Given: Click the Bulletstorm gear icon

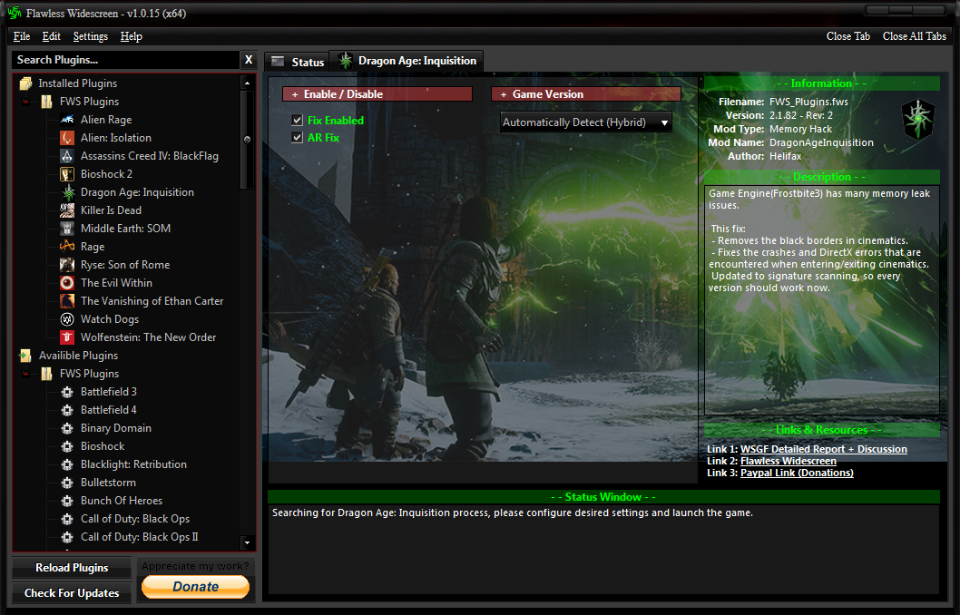Looking at the screenshot, I should 67,483.
